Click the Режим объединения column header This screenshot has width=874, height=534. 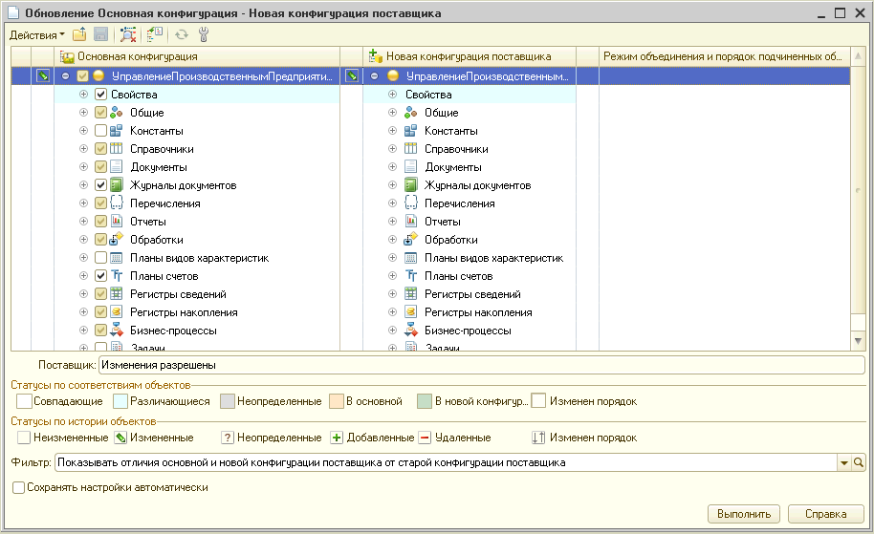[x=724, y=56]
